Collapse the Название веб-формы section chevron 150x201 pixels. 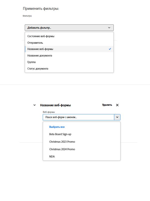pos(34,105)
